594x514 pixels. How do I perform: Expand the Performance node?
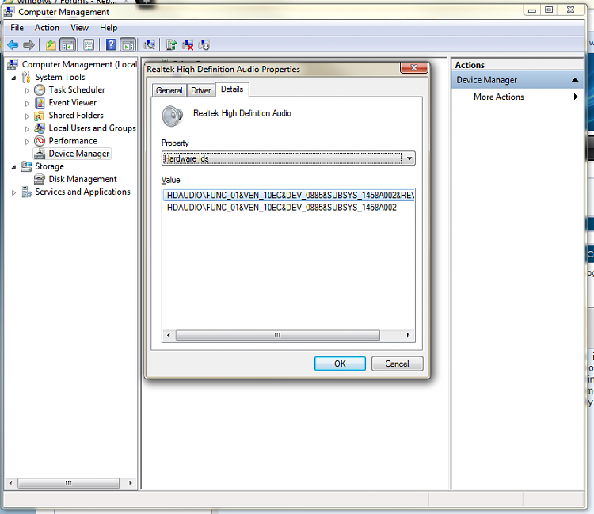tap(27, 142)
